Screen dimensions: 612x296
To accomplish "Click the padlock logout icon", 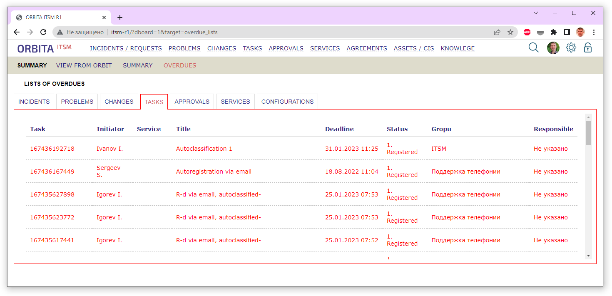I will click(x=587, y=47).
